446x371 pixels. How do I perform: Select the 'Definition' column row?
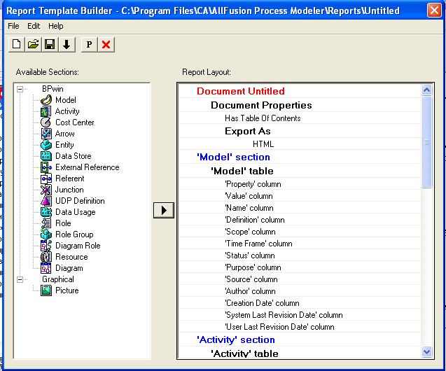coord(300,220)
